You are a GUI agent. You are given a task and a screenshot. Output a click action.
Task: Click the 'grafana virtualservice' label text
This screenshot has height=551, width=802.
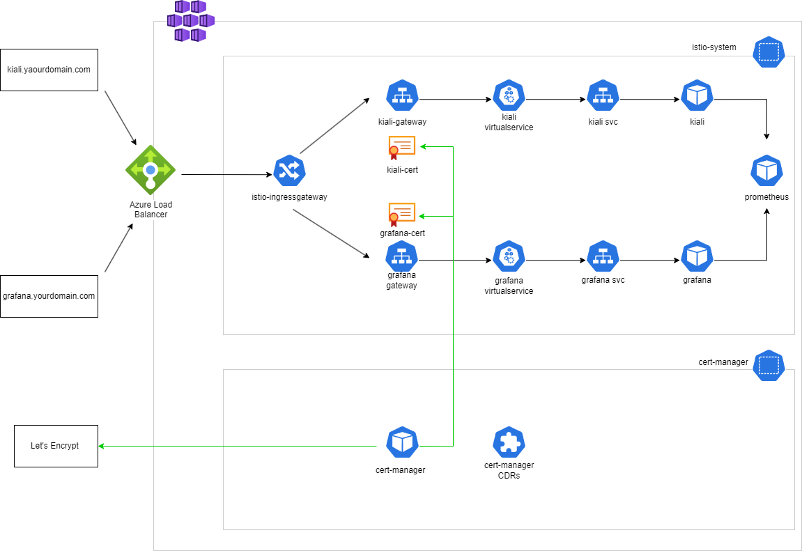coord(509,286)
